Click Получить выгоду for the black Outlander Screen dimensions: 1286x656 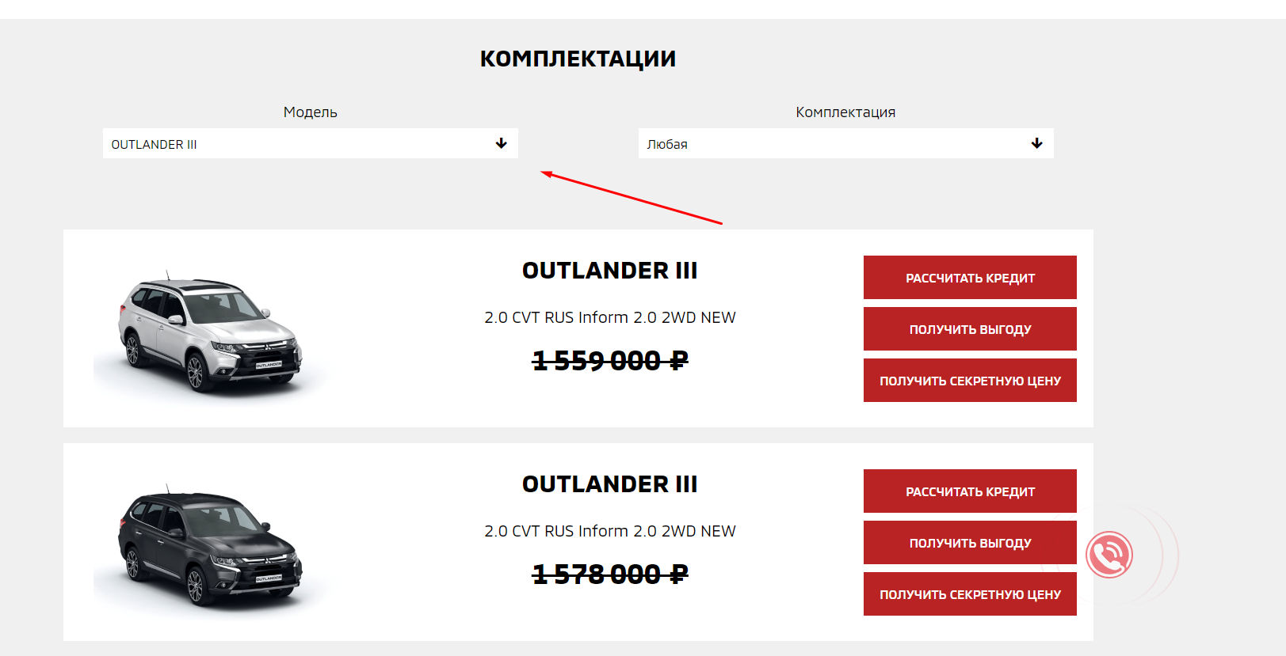(x=970, y=543)
